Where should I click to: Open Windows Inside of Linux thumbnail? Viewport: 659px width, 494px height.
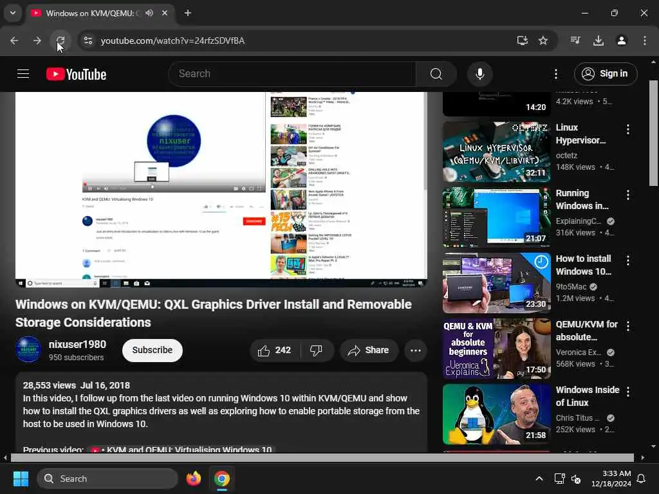[x=496, y=414]
